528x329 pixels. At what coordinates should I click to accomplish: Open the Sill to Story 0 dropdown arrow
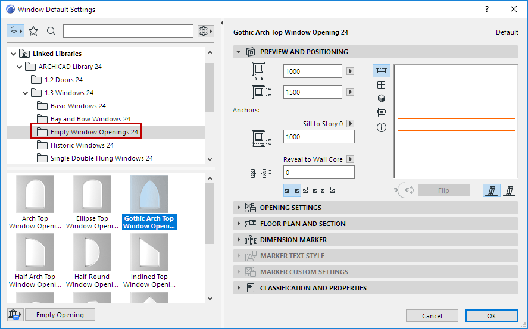click(x=351, y=124)
